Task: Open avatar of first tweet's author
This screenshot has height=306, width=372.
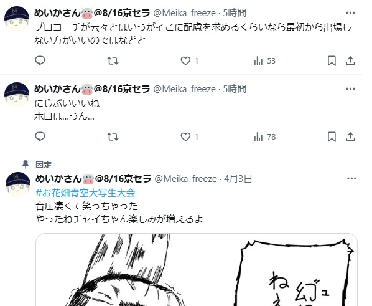Action: [x=17, y=19]
